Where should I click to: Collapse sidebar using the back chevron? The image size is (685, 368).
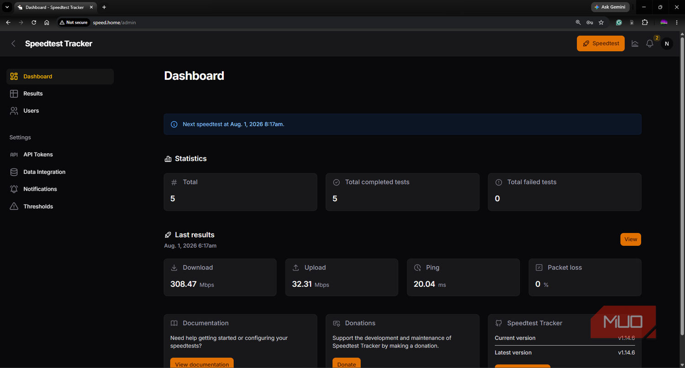point(13,44)
